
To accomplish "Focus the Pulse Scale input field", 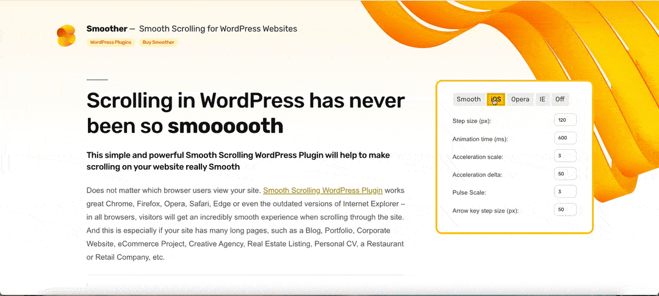I will [x=565, y=191].
